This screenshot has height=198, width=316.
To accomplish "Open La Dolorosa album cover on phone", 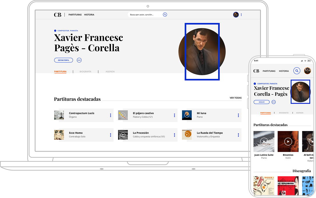I will [288, 186].
